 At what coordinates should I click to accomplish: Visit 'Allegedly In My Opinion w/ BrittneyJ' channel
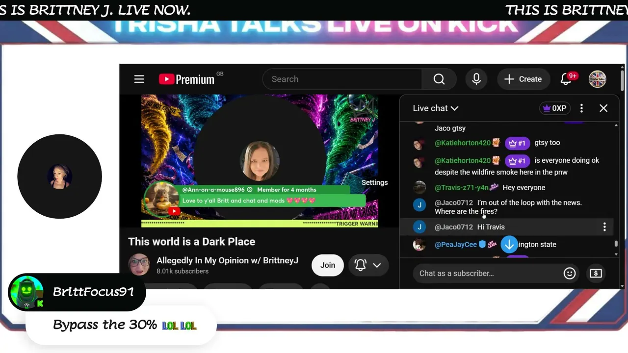coord(227,260)
